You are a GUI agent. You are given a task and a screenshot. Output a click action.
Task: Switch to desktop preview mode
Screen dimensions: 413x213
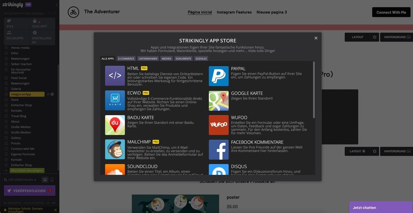[45, 180]
